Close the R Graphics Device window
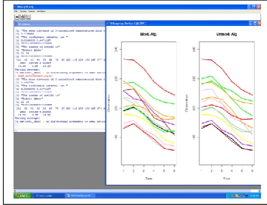The height and width of the screenshot is (205, 267). point(259,23)
